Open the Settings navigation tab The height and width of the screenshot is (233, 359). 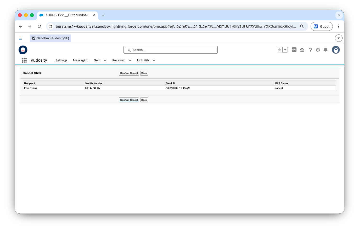pos(61,60)
